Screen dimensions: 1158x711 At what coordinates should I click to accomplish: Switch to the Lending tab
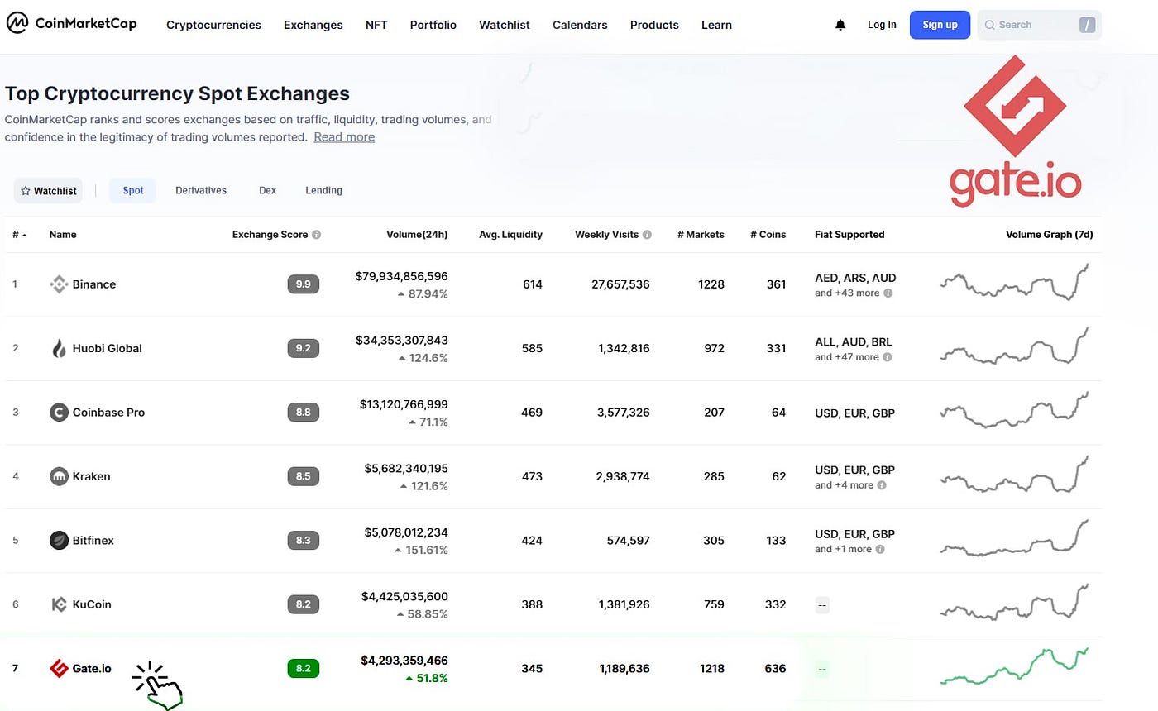323,190
